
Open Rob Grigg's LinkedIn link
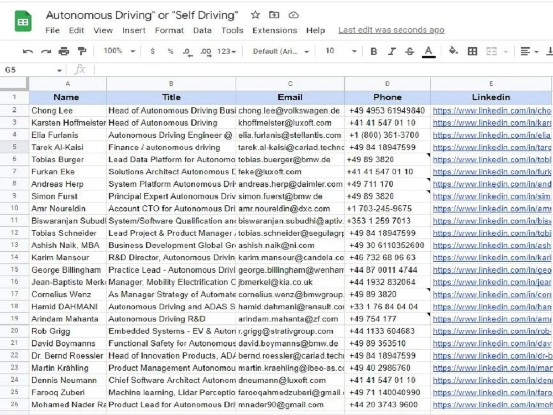(x=492, y=331)
